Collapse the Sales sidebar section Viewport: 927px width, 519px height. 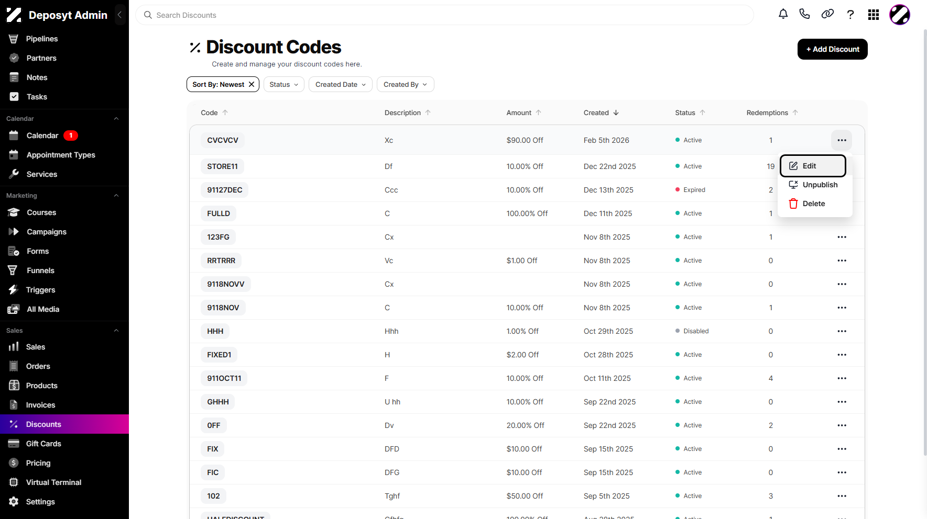point(116,331)
